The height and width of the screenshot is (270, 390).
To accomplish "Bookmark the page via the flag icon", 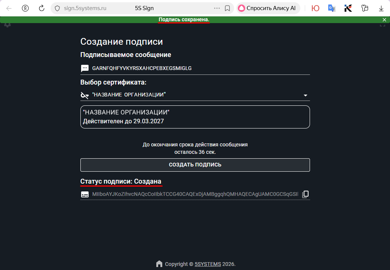I will click(227, 8).
